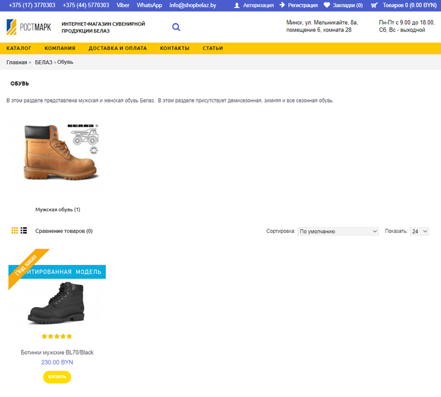Click the info@shopbelaz.by email link
441x397 pixels.
(x=193, y=5)
